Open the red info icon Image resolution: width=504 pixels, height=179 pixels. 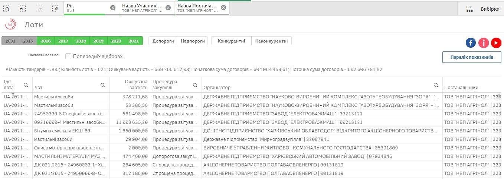point(483,43)
